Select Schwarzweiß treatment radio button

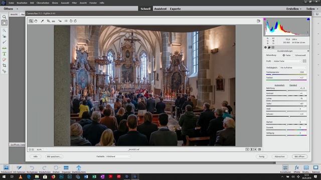tap(293, 55)
